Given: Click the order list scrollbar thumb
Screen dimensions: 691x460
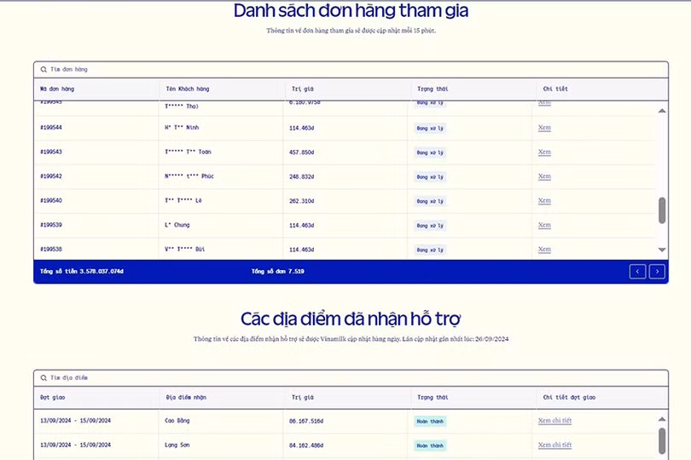Looking at the screenshot, I should pos(662,210).
